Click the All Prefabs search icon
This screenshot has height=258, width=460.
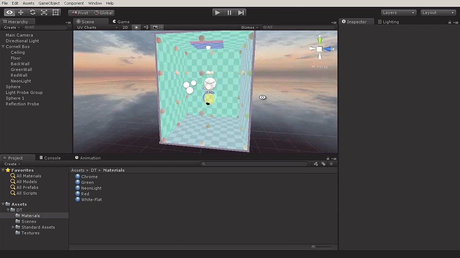click(13, 187)
